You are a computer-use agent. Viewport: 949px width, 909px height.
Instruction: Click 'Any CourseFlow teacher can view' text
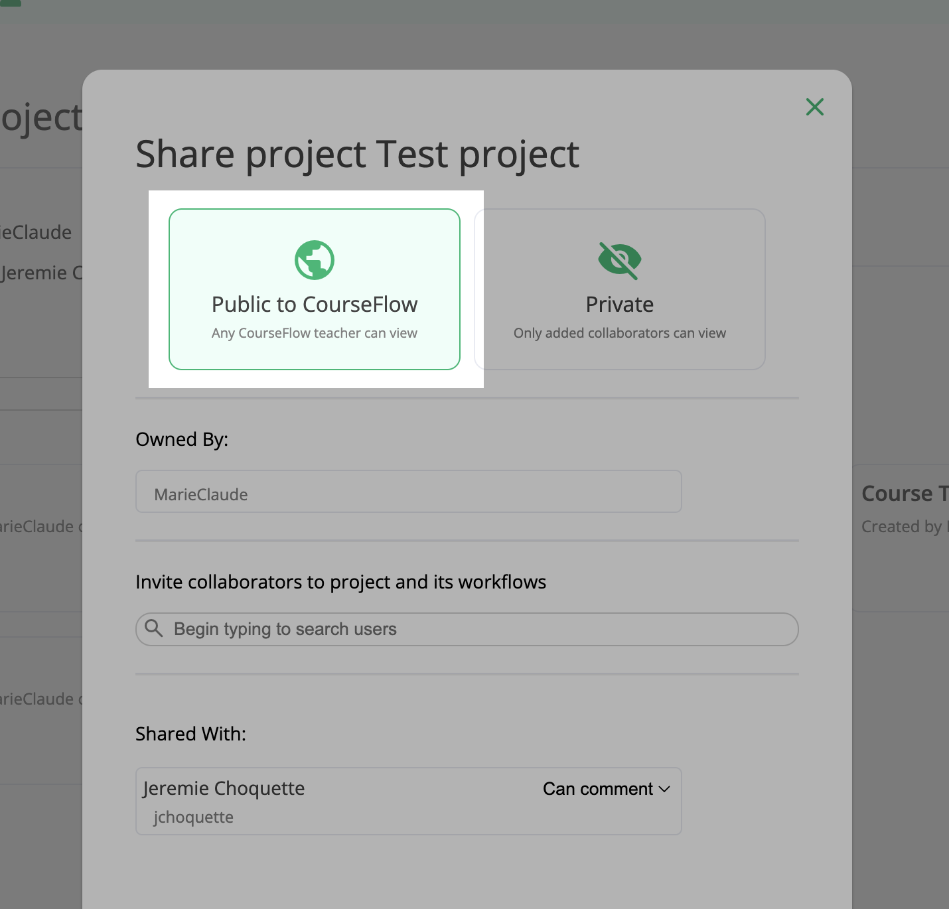pos(315,333)
